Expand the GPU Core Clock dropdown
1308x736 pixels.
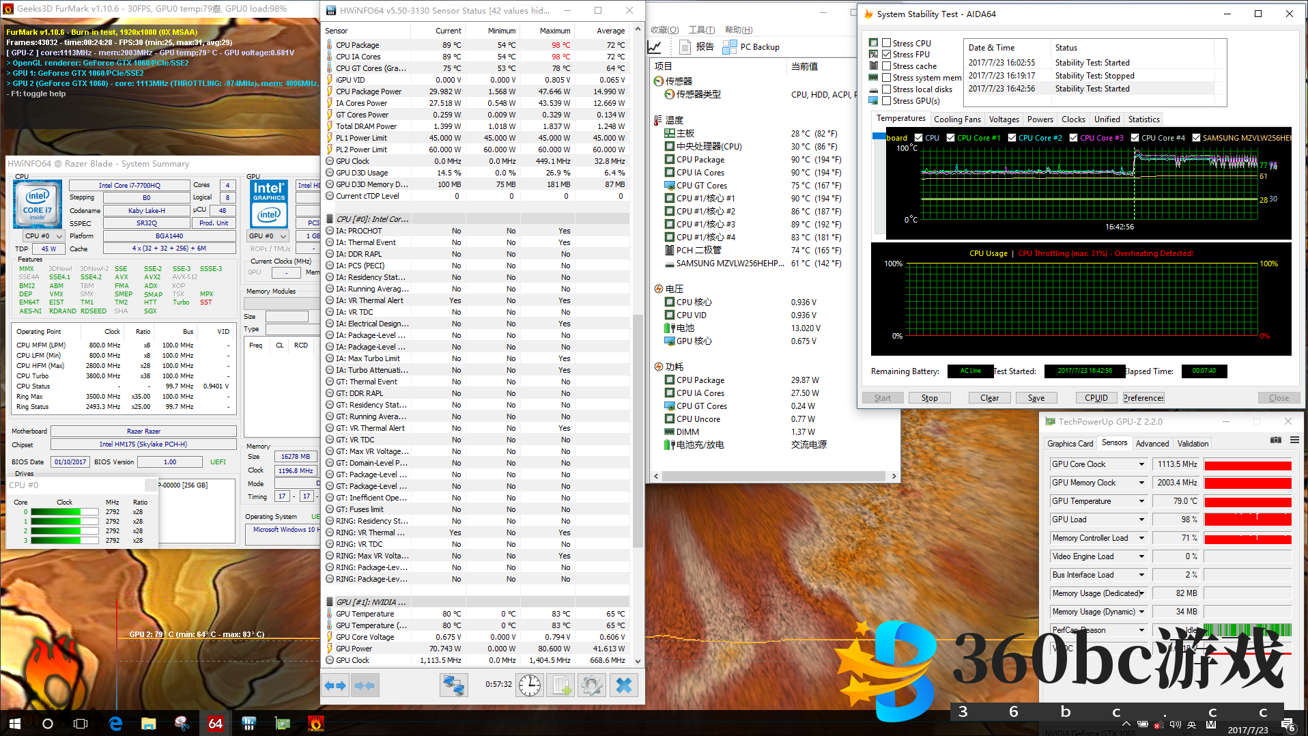(x=1141, y=464)
